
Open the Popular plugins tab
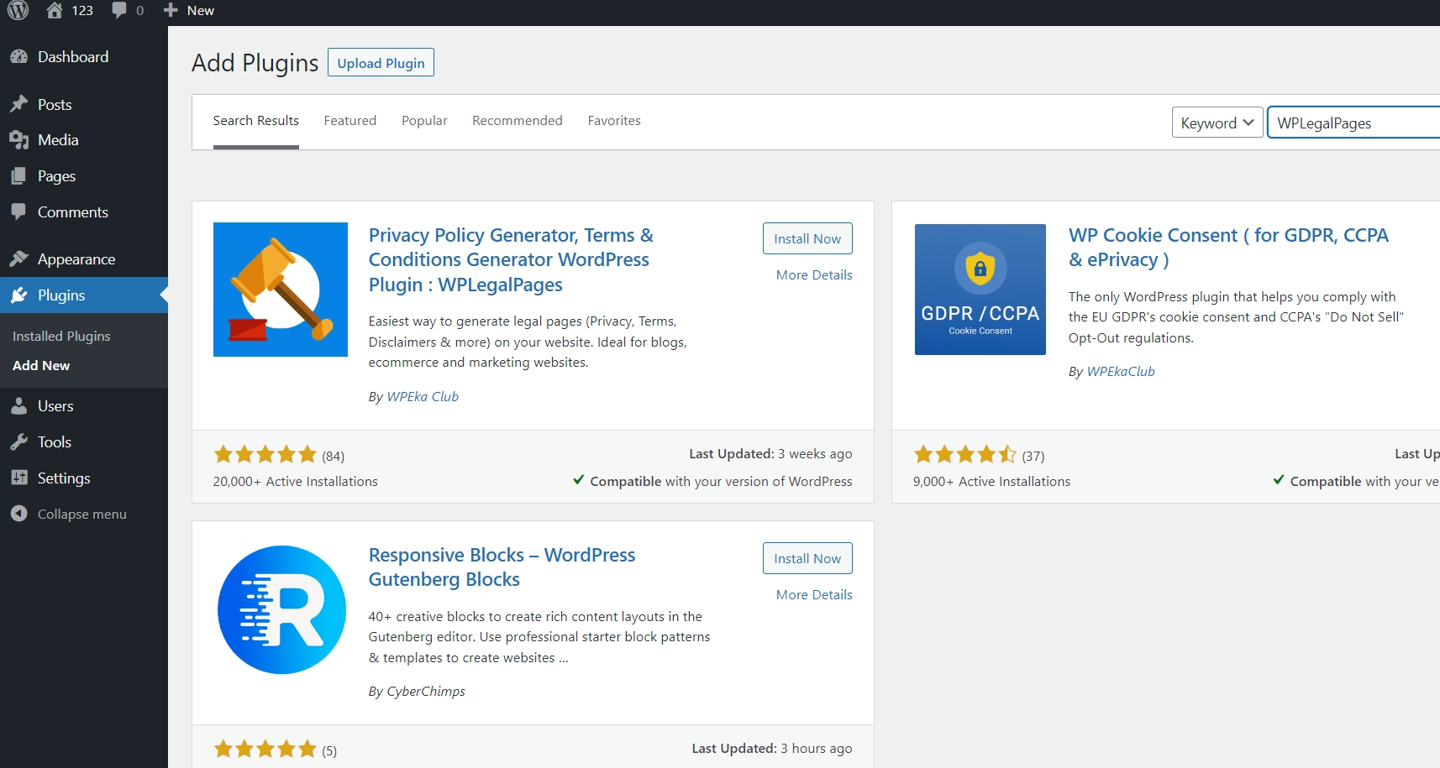click(424, 120)
